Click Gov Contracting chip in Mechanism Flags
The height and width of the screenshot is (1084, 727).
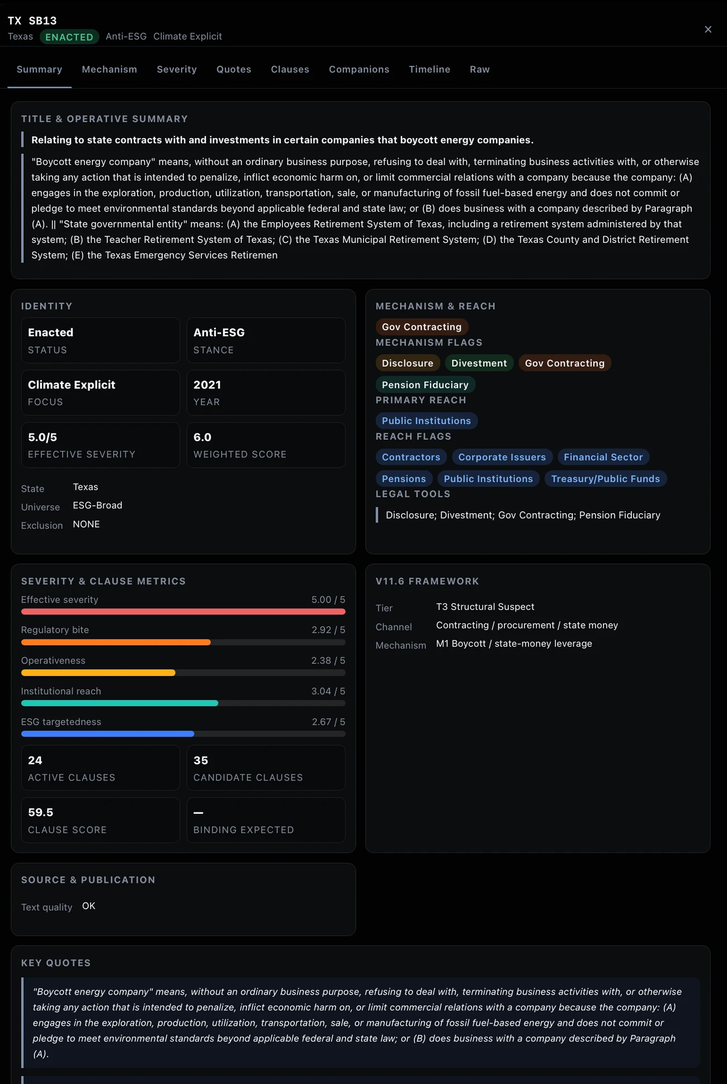point(565,363)
